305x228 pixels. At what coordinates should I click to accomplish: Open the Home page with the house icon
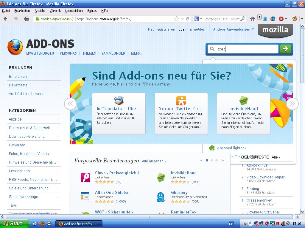coord(253,19)
